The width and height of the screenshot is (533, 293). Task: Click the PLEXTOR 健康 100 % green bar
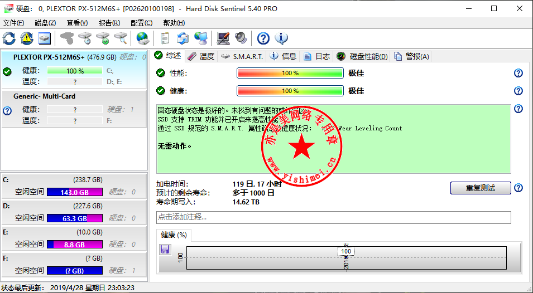click(x=74, y=71)
